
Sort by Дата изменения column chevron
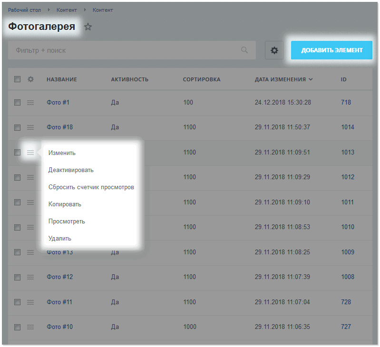[311, 79]
